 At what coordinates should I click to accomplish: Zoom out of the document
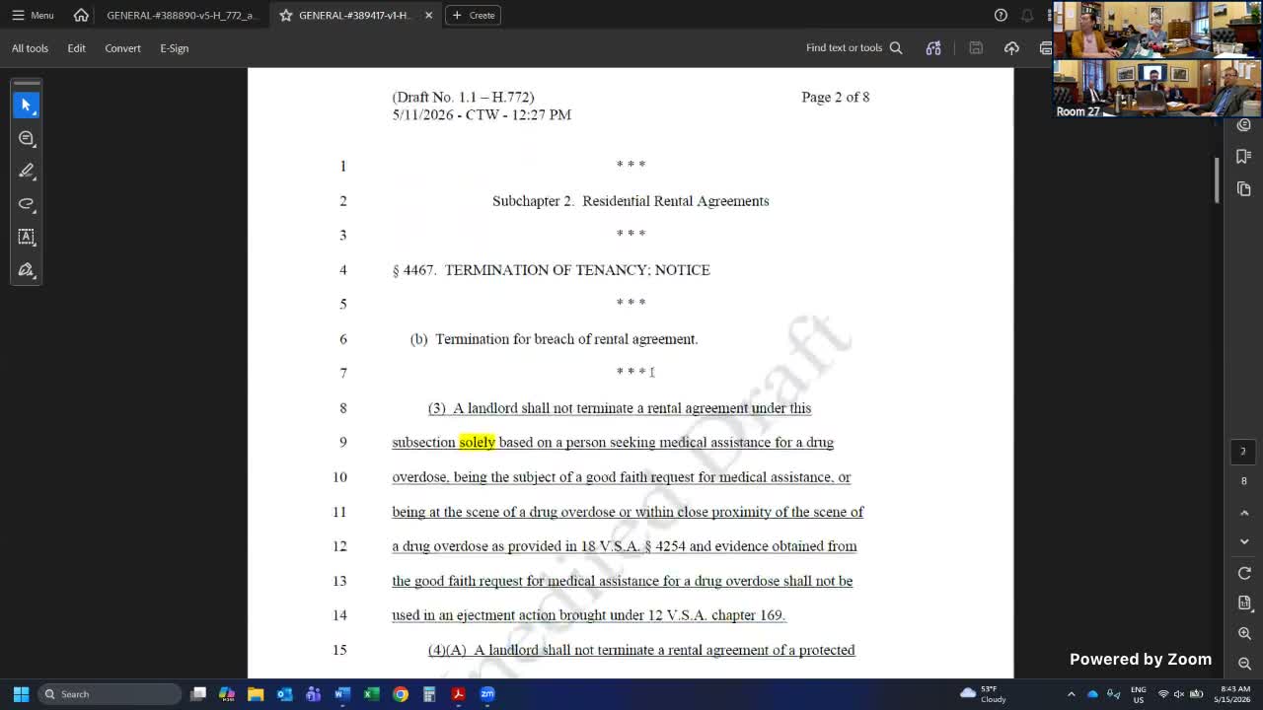[x=1243, y=664]
